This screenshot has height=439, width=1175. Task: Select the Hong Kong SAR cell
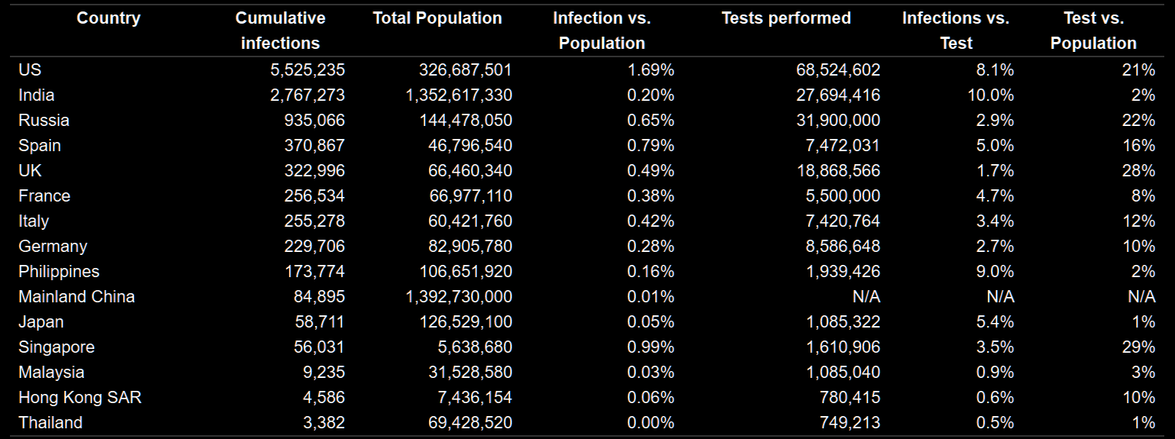pos(80,398)
